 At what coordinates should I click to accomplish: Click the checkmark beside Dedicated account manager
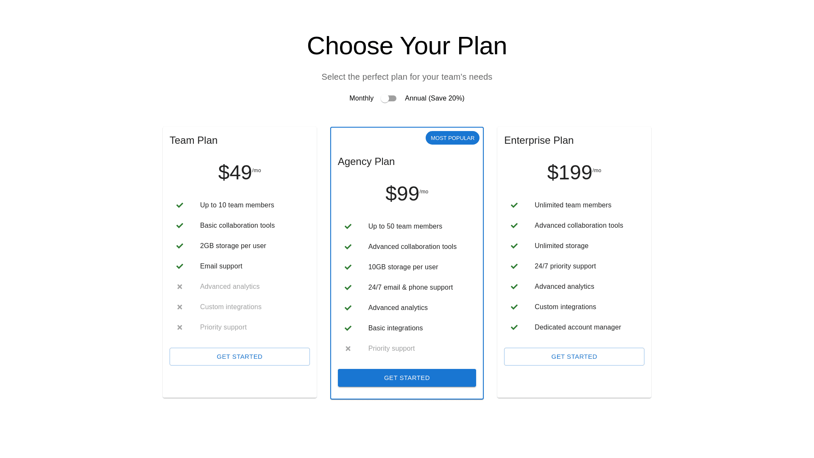click(514, 327)
